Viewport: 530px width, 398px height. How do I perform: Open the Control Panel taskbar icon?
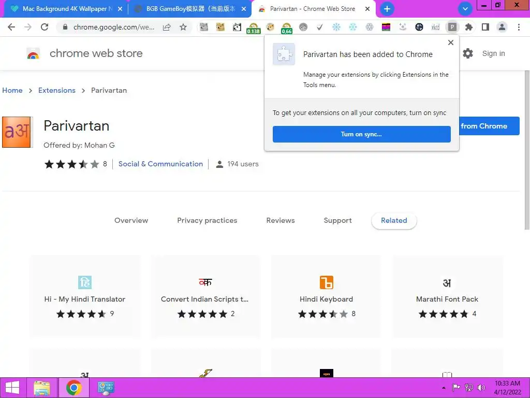coord(106,388)
